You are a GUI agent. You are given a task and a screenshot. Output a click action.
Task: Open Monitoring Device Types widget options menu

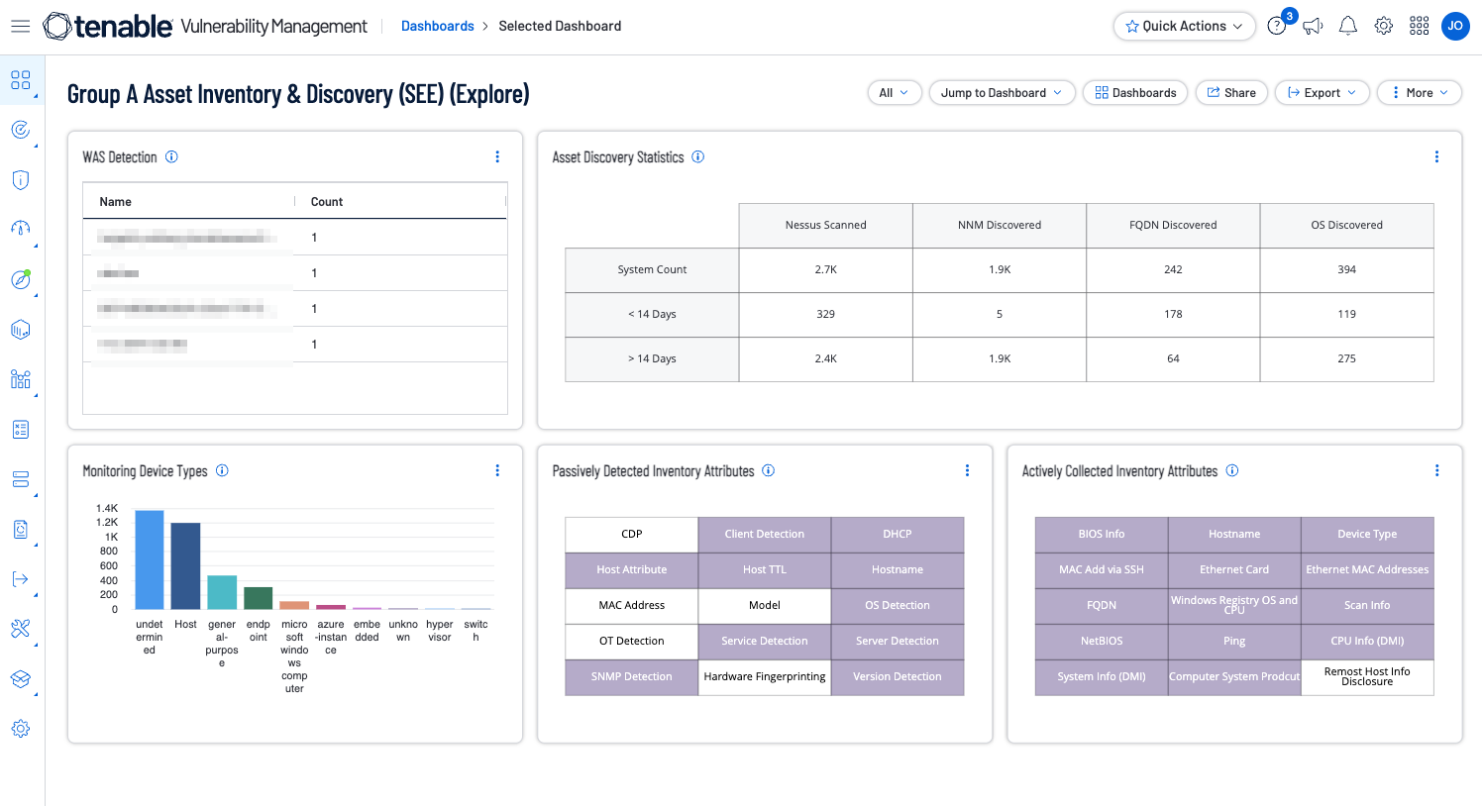point(497,471)
